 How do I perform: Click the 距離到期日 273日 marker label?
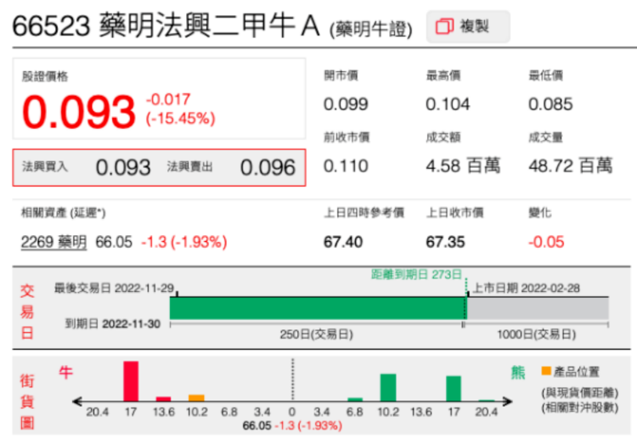coord(416,275)
